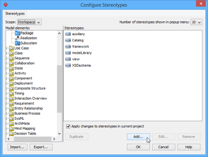
Task: Select the Catalog stereotype icon
Action: [68, 40]
